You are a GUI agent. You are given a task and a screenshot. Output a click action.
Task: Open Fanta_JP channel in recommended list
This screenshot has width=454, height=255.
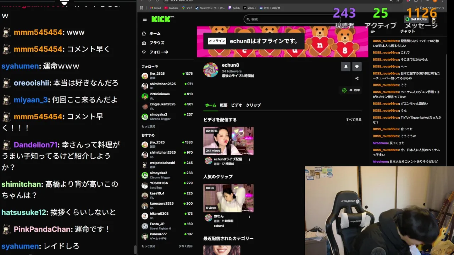point(167,226)
